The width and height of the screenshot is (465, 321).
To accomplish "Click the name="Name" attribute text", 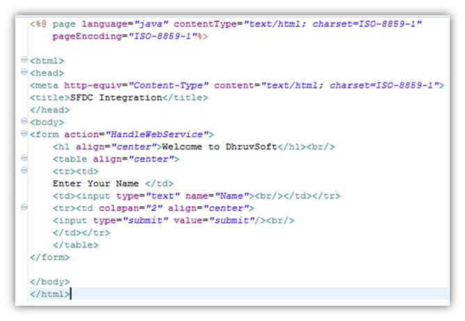I will click(x=217, y=196).
